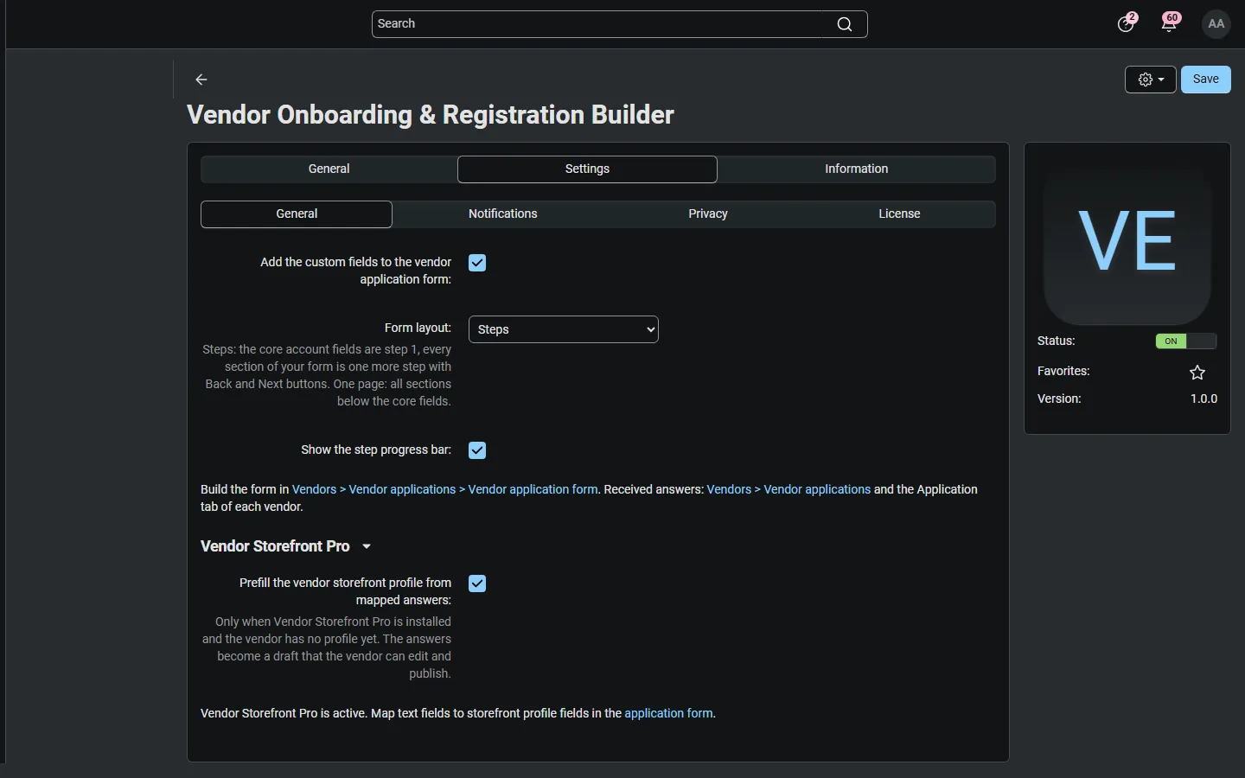This screenshot has width=1245, height=778.
Task: Open the quick help icon with badge 2
Action: coord(1126,23)
